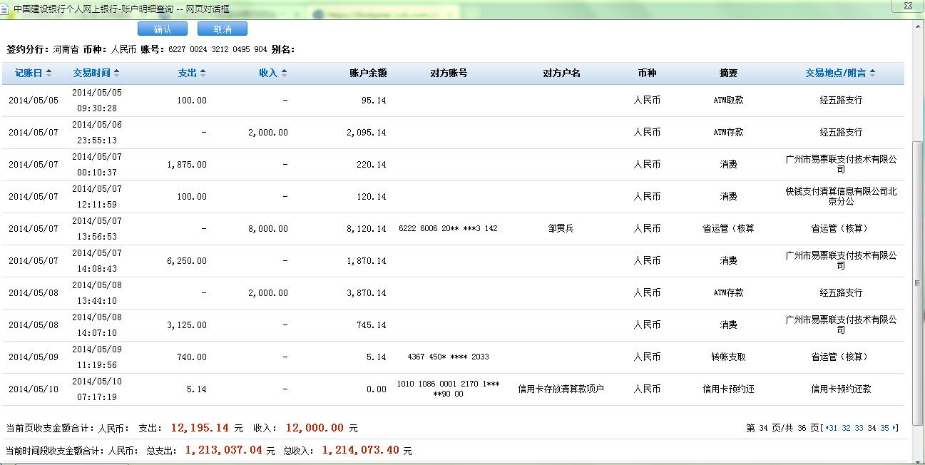This screenshot has height=465, width=925.
Task: Go to previous pages with left arrow
Action: pyautogui.click(x=826, y=428)
